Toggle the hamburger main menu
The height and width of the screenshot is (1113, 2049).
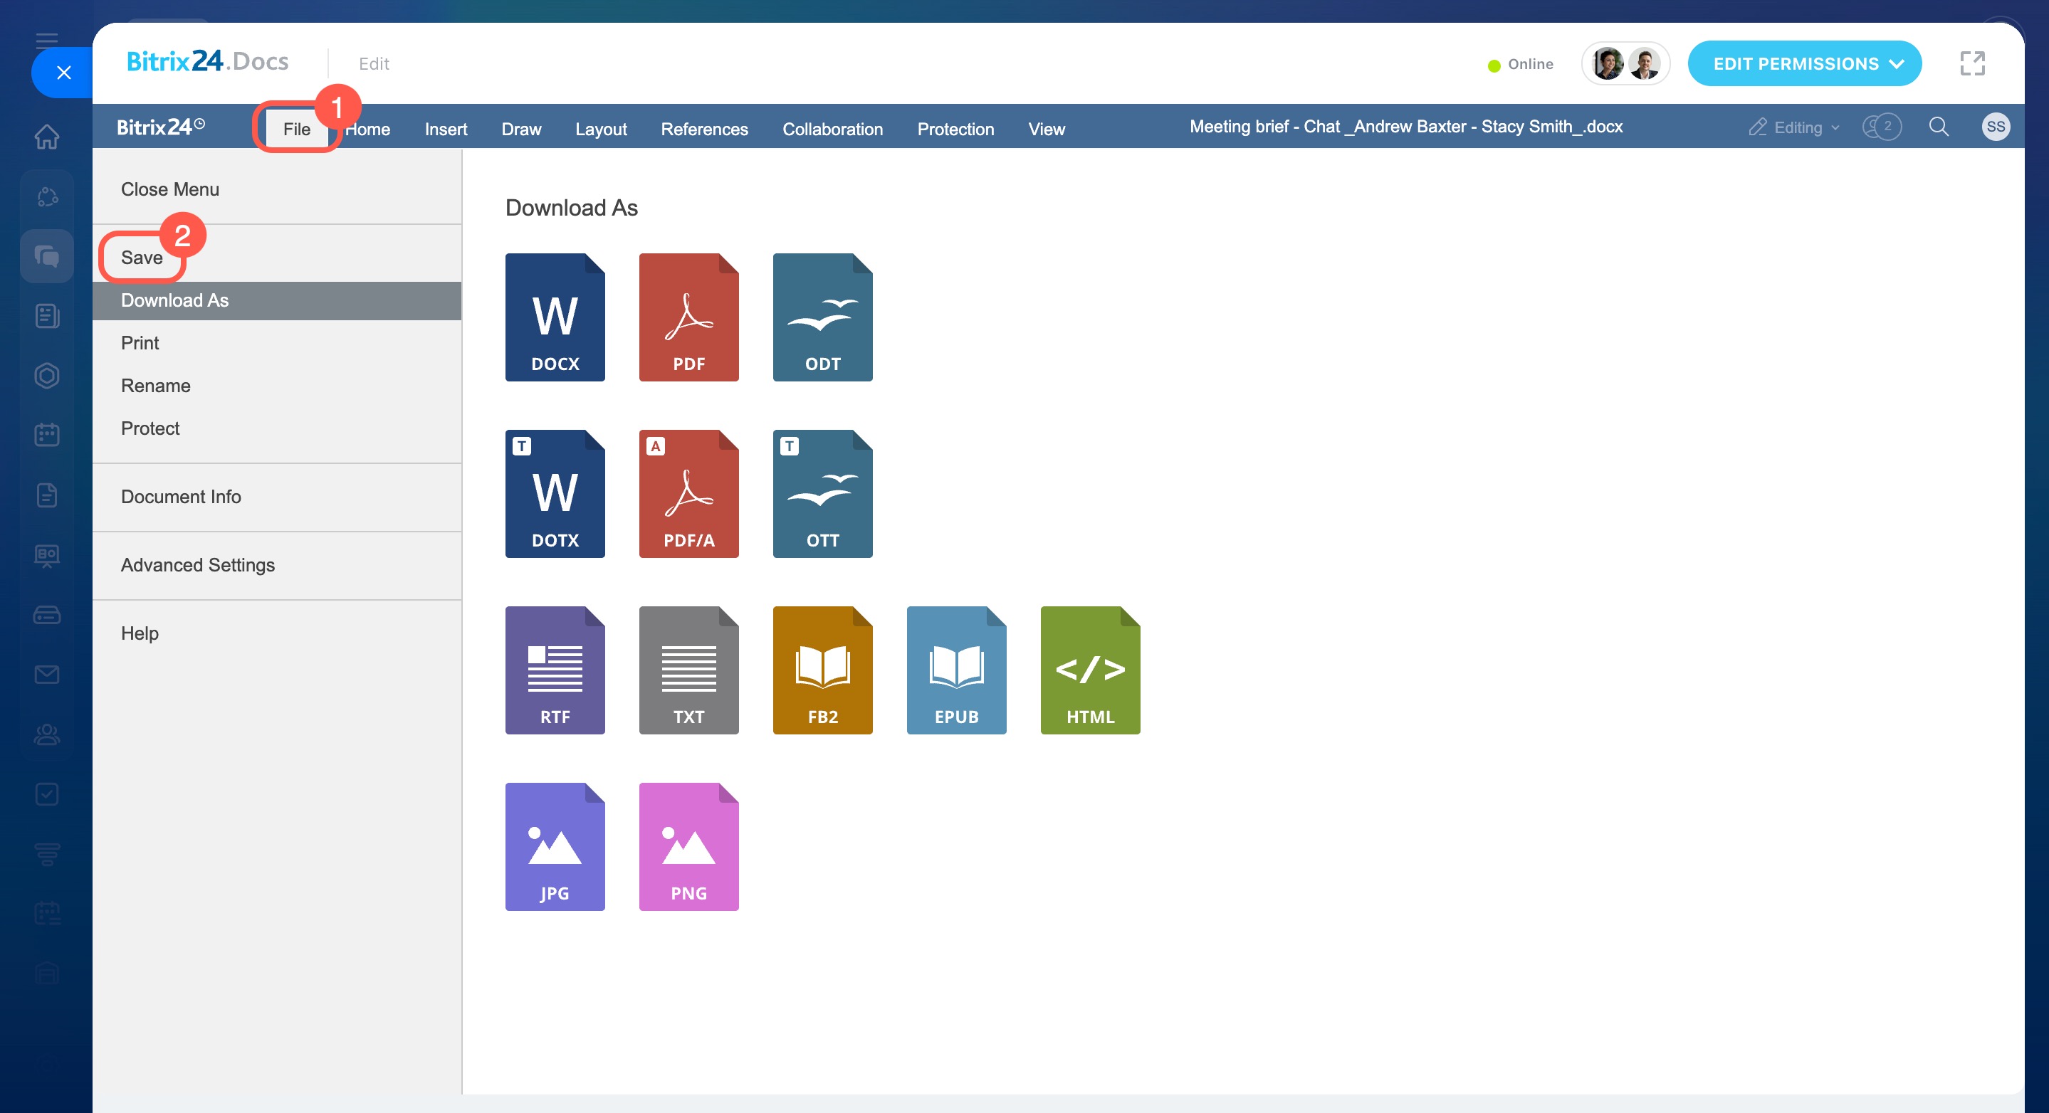click(x=47, y=41)
